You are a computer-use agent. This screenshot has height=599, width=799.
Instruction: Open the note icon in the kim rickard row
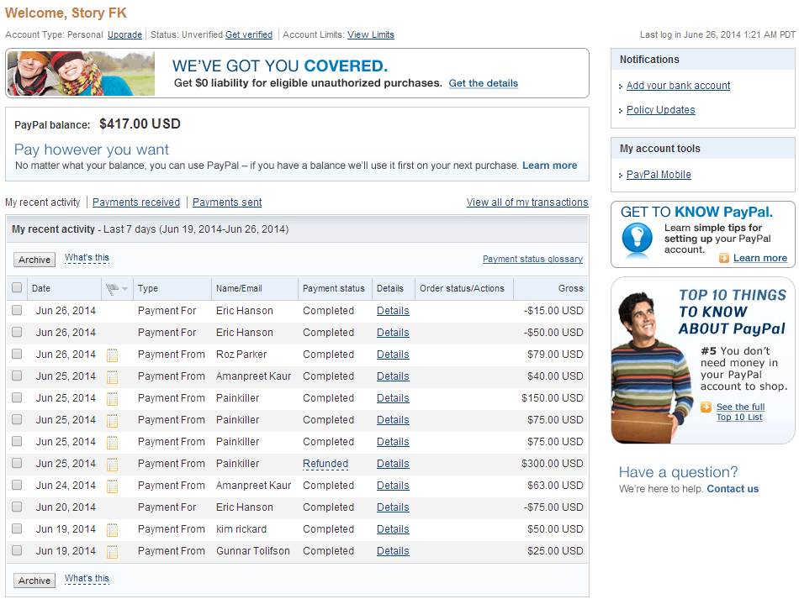click(112, 530)
